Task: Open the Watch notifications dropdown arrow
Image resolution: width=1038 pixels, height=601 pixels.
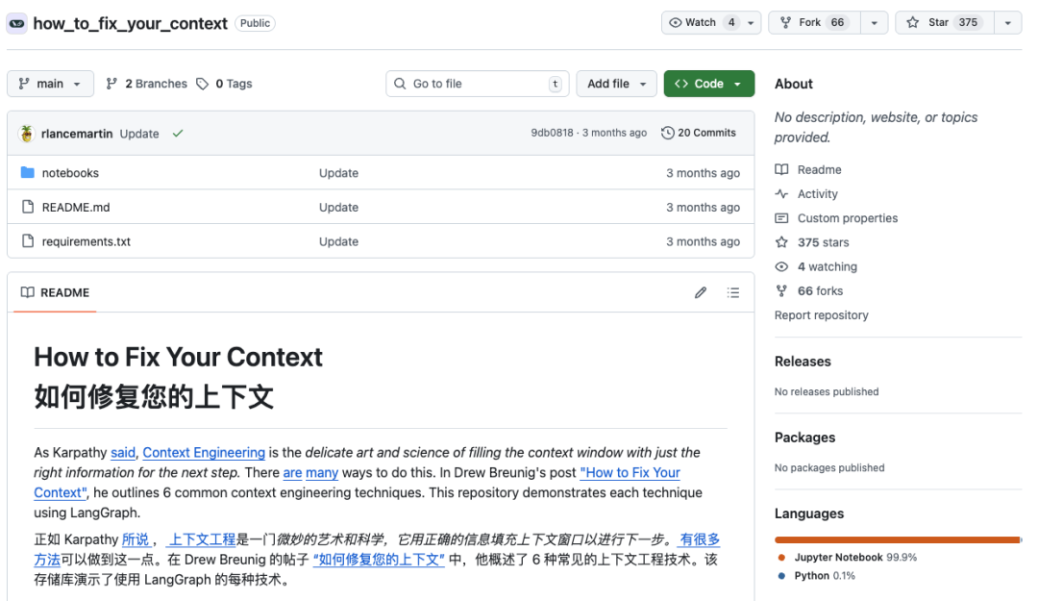Action: coord(751,22)
